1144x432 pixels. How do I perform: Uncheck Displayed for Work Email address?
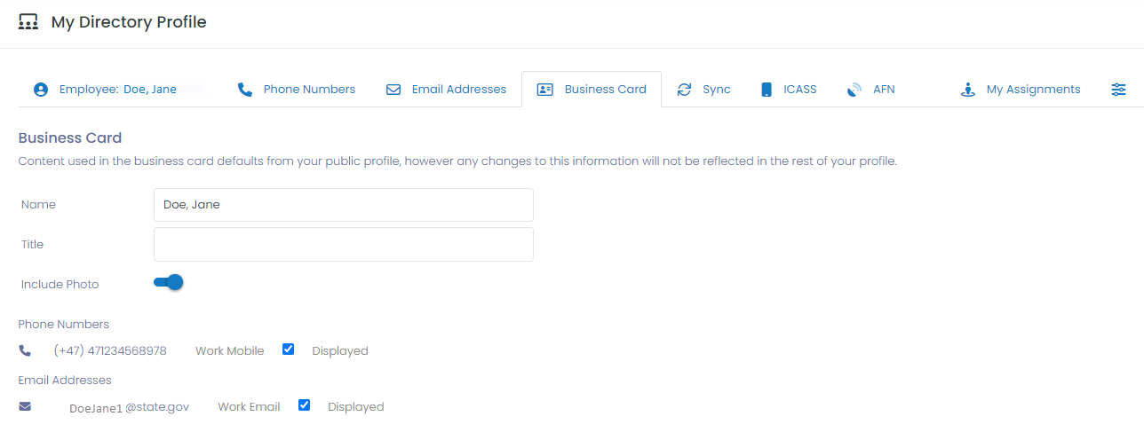[x=304, y=405]
